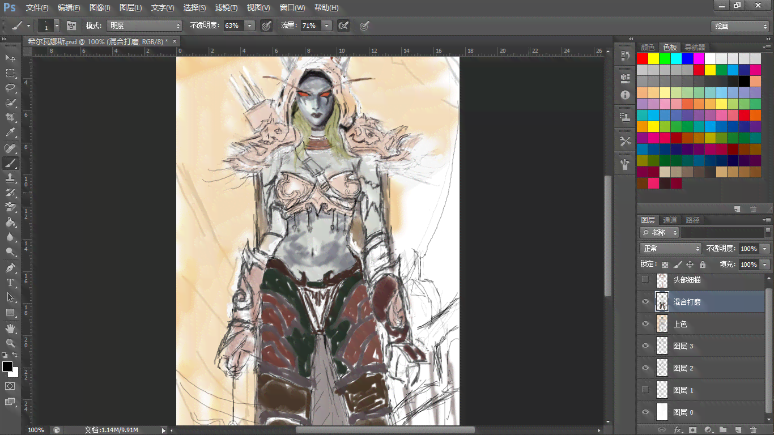Select the Paint Bucket tool
This screenshot has width=774, height=435.
click(x=10, y=222)
